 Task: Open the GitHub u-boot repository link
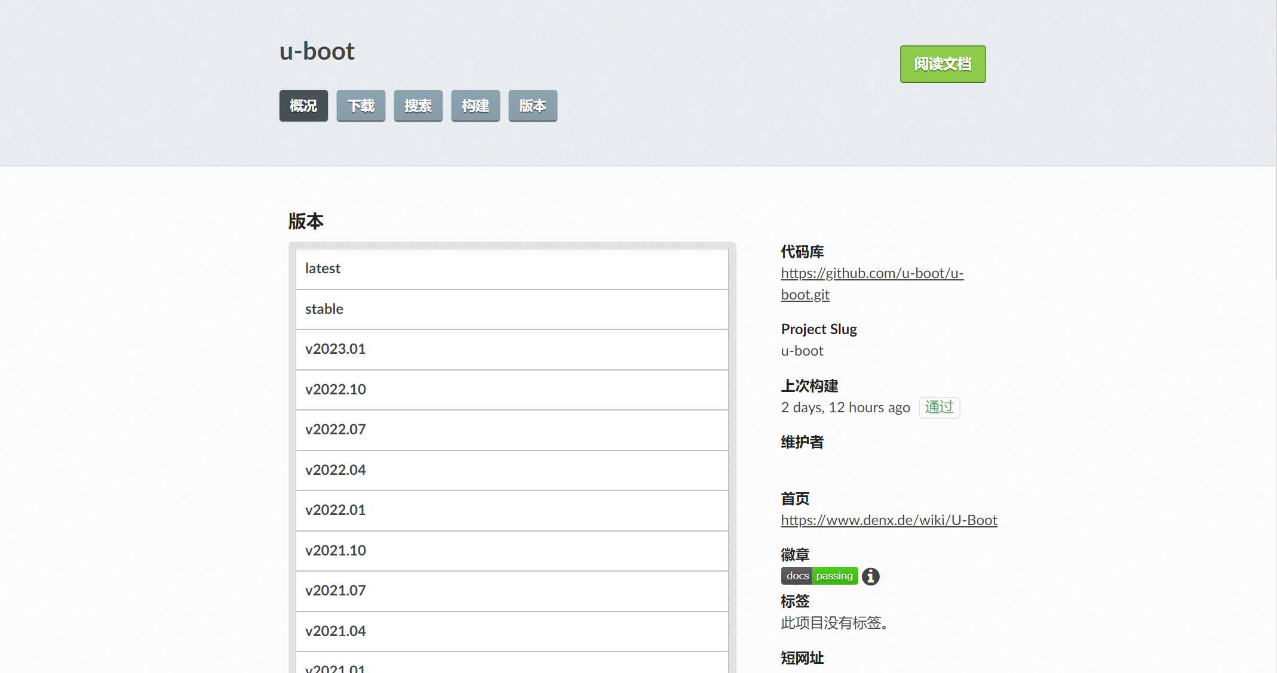point(871,273)
